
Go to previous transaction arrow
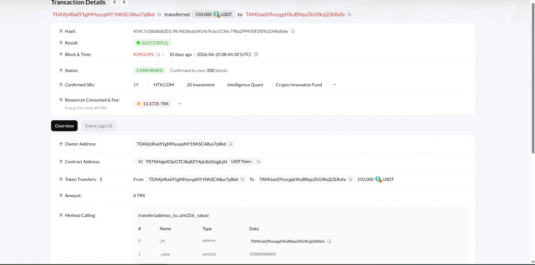(x=115, y=2)
